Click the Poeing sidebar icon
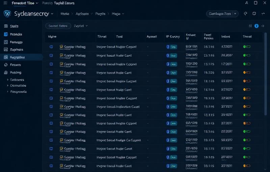Screen dimensions: 270x172 [5, 73]
